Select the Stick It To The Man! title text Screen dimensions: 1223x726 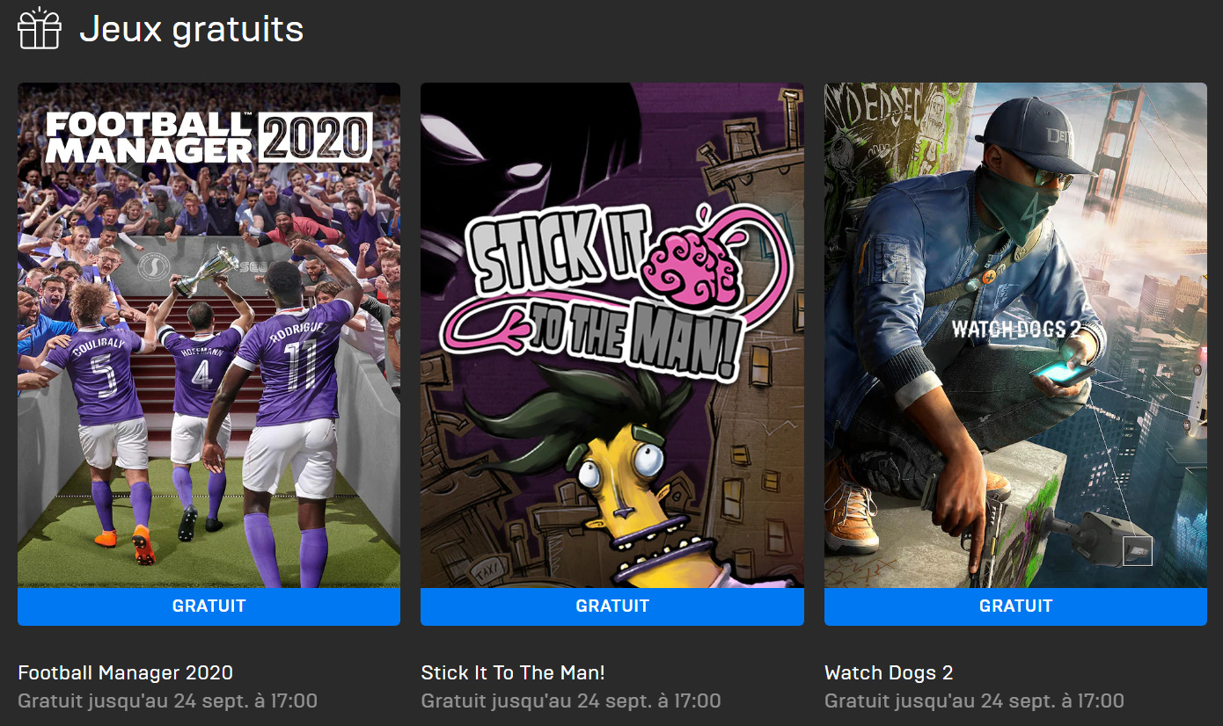point(513,673)
